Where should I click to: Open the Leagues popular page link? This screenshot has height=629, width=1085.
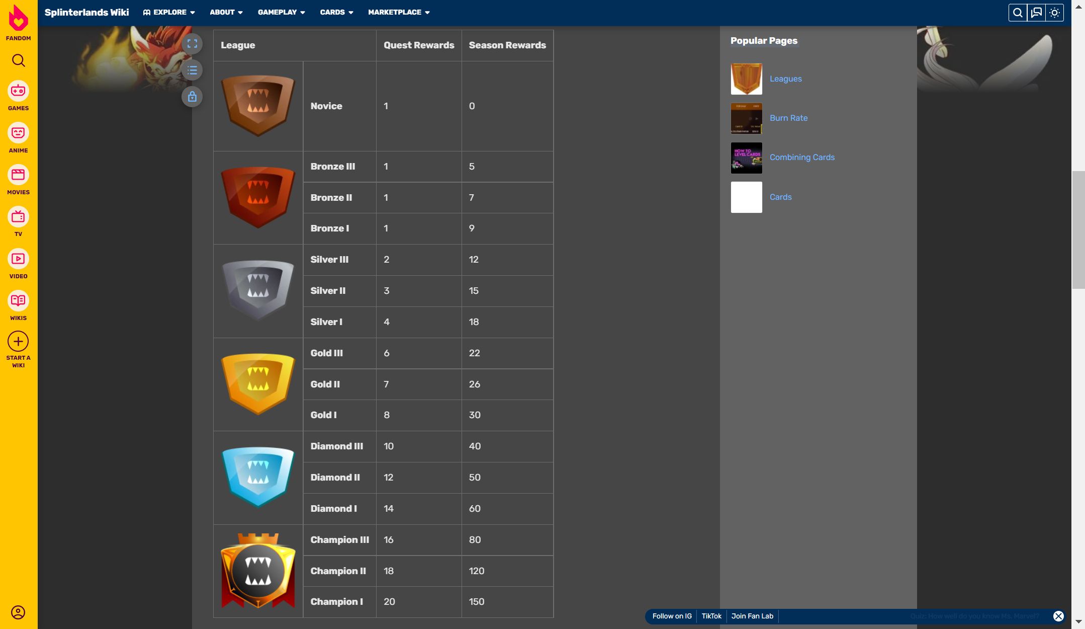(x=785, y=78)
